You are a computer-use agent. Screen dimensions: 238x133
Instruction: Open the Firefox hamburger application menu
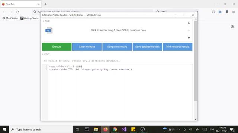(234, 12)
